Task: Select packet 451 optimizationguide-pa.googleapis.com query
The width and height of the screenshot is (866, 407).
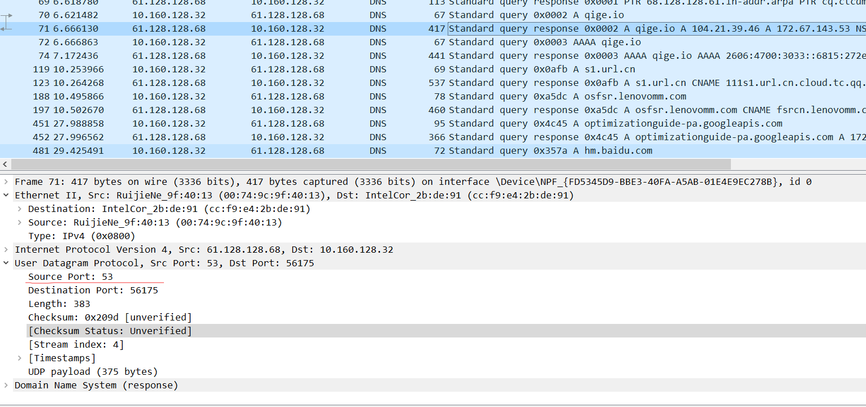Action: [x=433, y=124]
